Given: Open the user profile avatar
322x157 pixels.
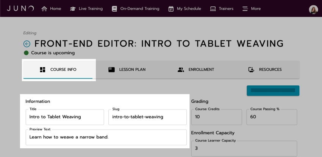Looking at the screenshot, I should click(313, 9).
